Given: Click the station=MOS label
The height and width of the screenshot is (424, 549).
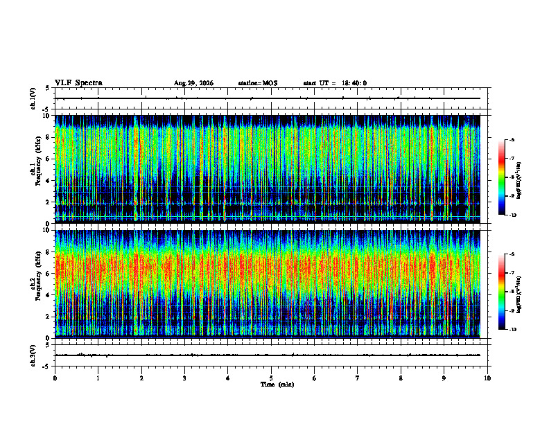Looking at the screenshot, I should (258, 83).
